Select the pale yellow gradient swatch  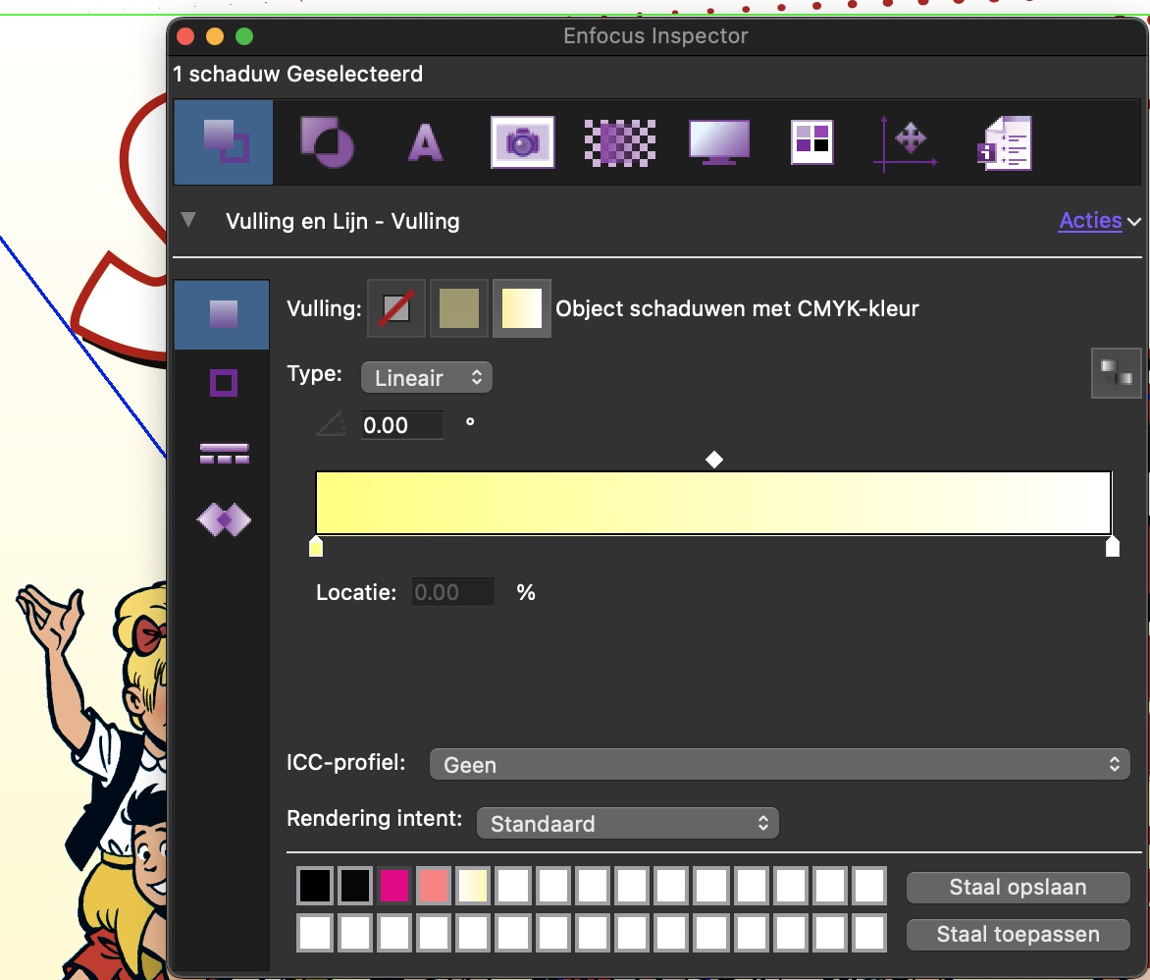[x=474, y=886]
